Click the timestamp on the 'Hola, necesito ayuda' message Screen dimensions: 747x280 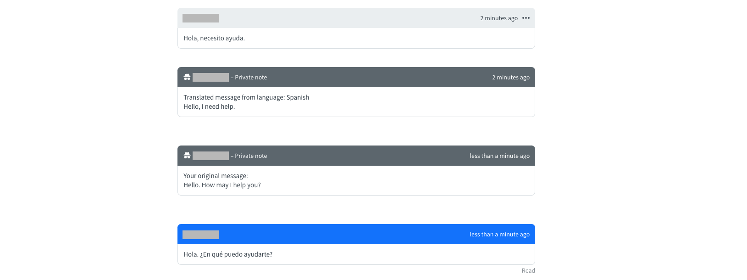click(x=498, y=18)
